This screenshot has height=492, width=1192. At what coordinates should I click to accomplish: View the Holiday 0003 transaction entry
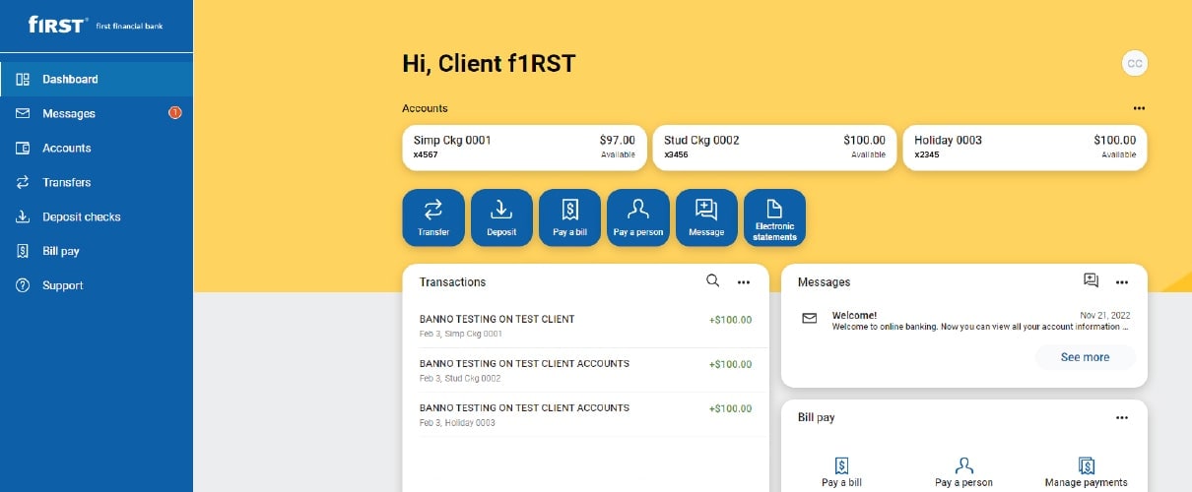[x=585, y=414]
